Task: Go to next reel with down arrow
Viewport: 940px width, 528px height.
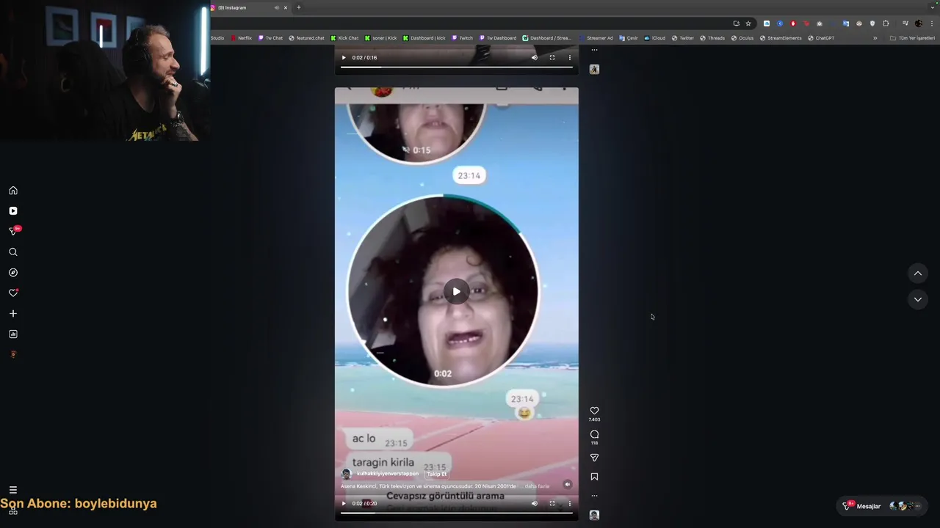Action: pyautogui.click(x=918, y=299)
